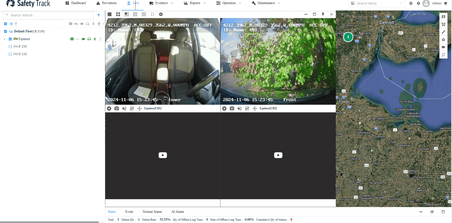Open the Reports dropdown menu

coord(195,3)
